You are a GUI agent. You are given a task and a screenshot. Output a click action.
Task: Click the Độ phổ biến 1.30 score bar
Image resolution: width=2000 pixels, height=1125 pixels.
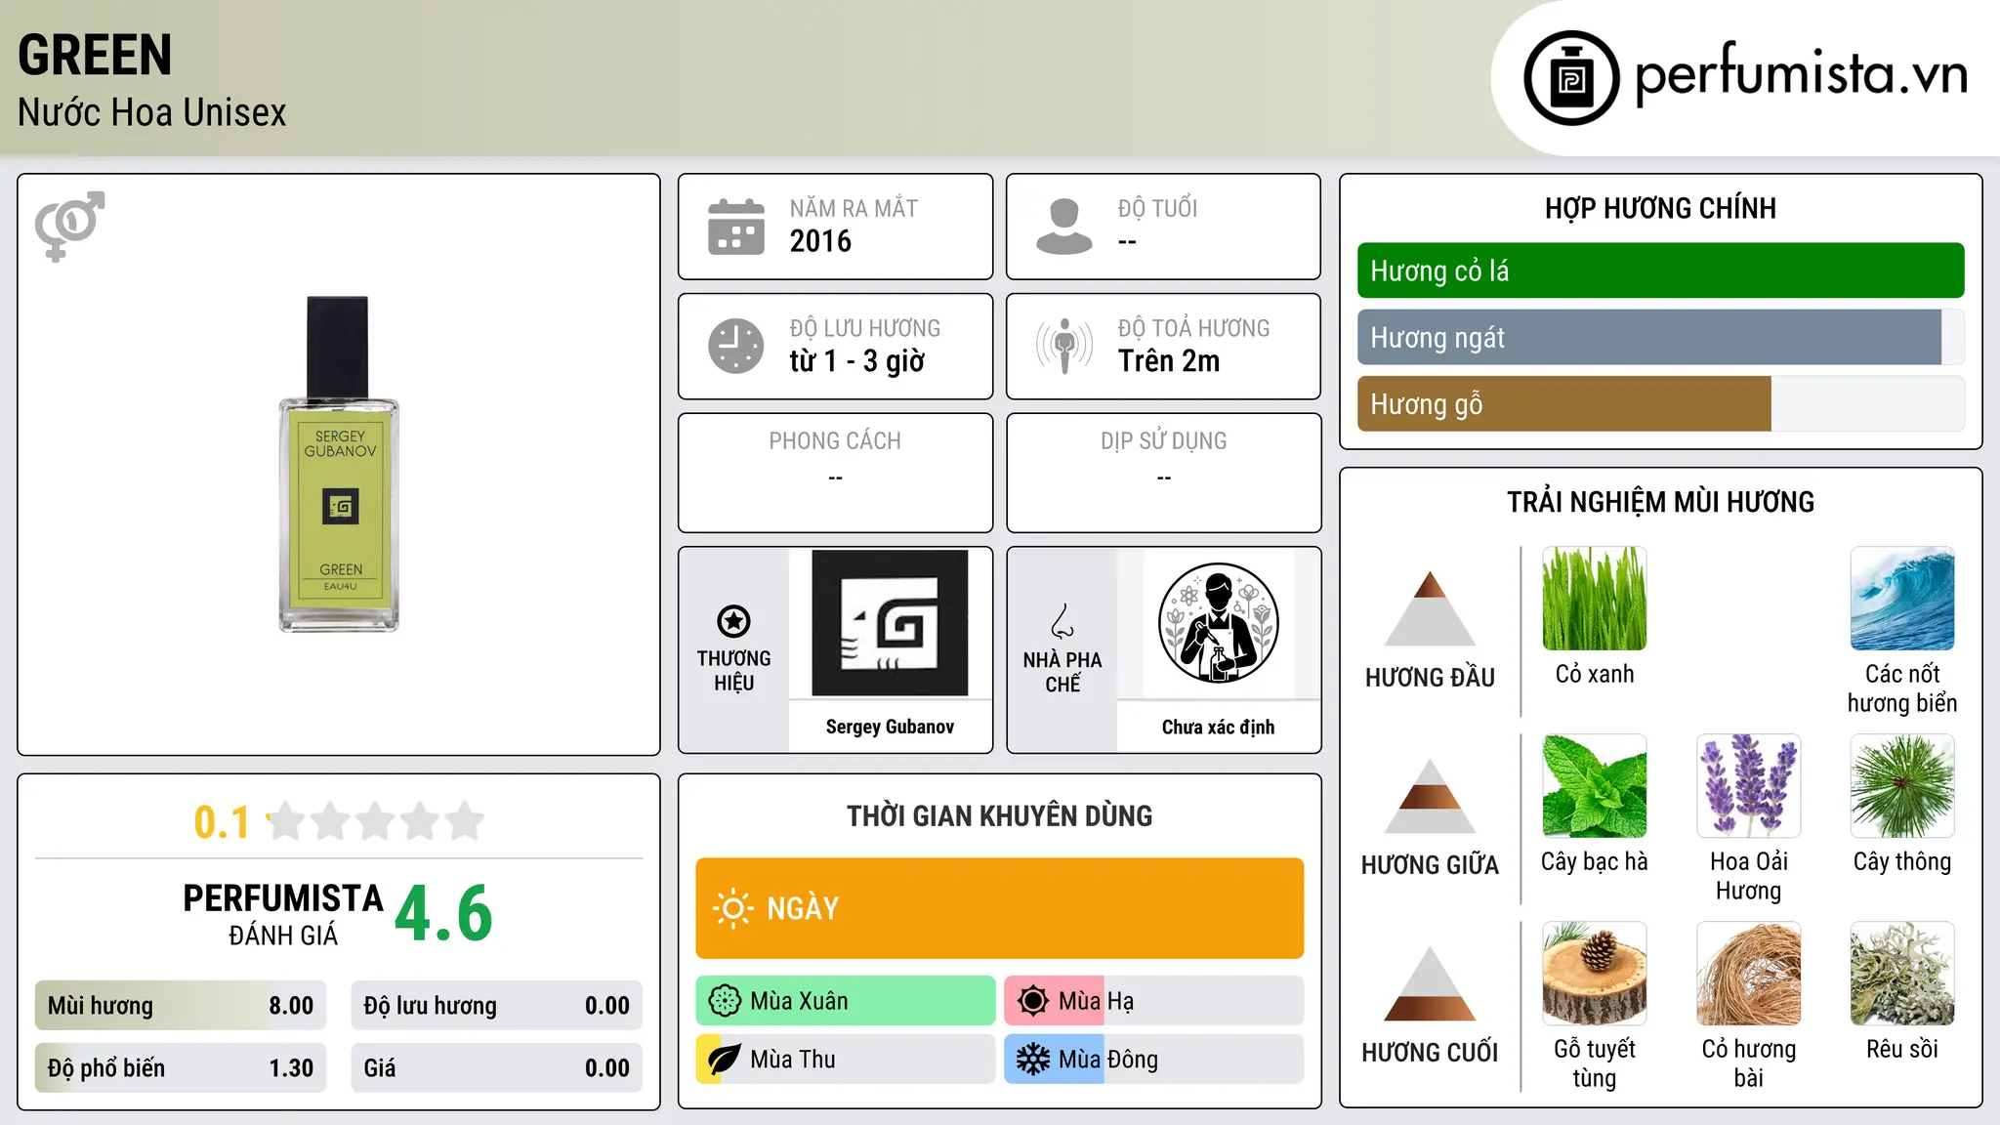point(181,1068)
